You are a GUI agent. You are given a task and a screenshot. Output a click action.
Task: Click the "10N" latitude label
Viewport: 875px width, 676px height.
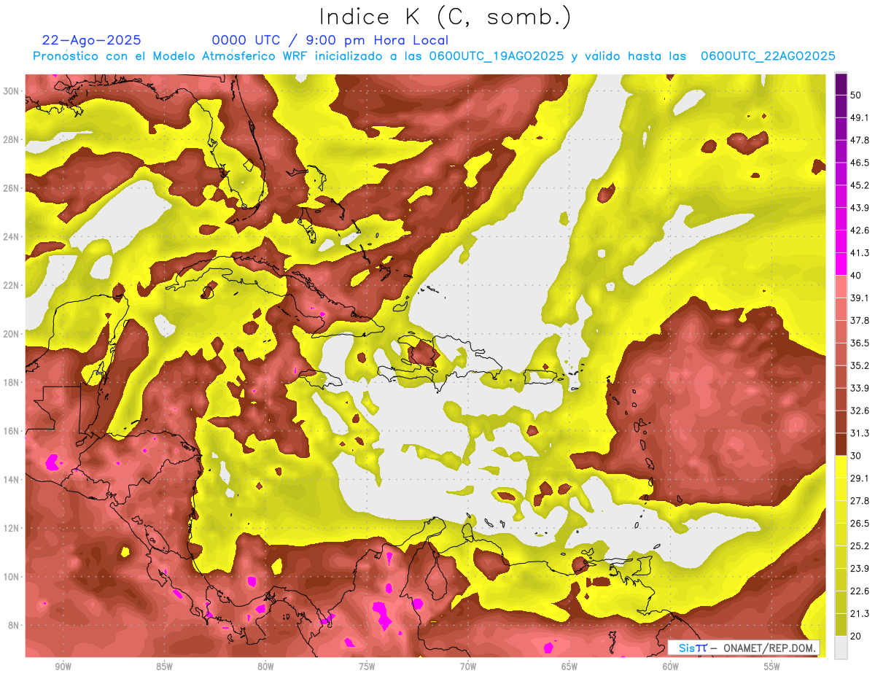12,577
